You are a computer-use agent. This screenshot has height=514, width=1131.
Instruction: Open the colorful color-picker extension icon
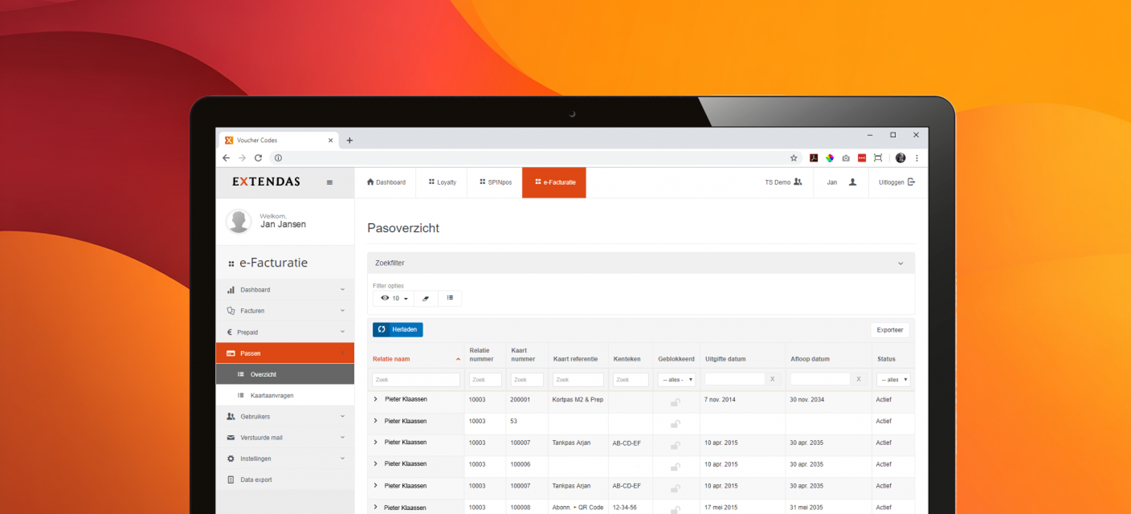coord(830,158)
